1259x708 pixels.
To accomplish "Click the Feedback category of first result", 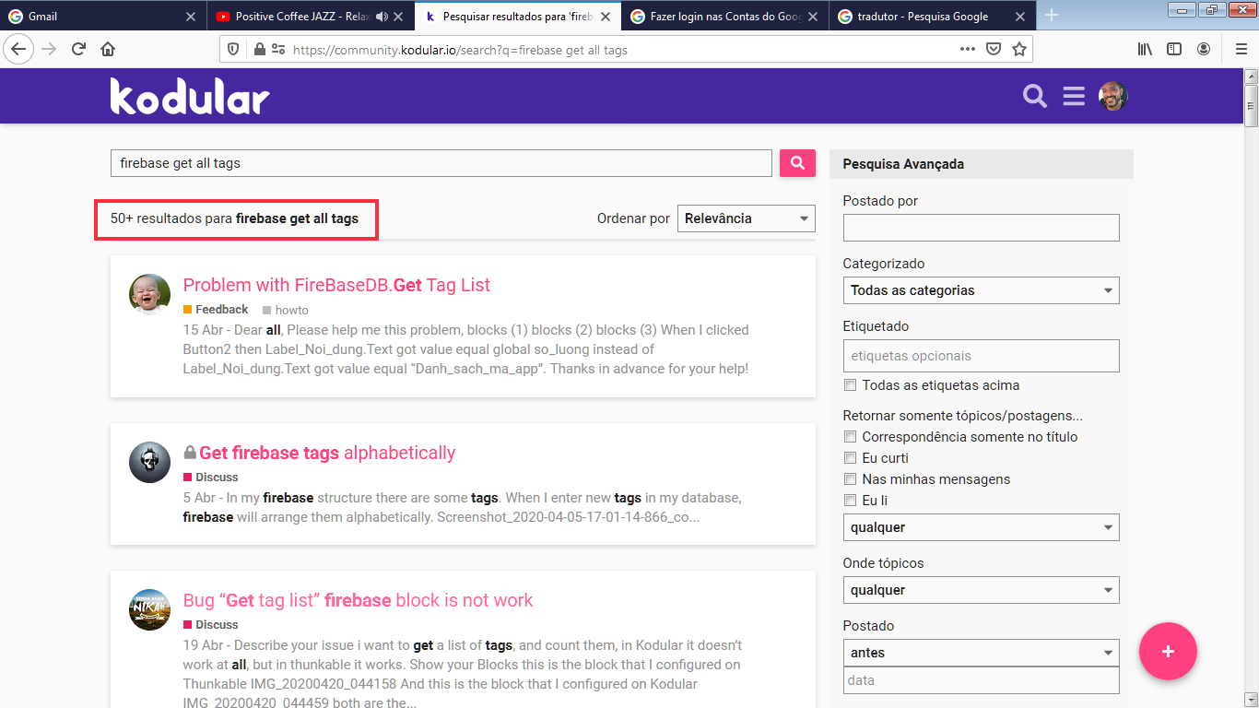I will (216, 310).
